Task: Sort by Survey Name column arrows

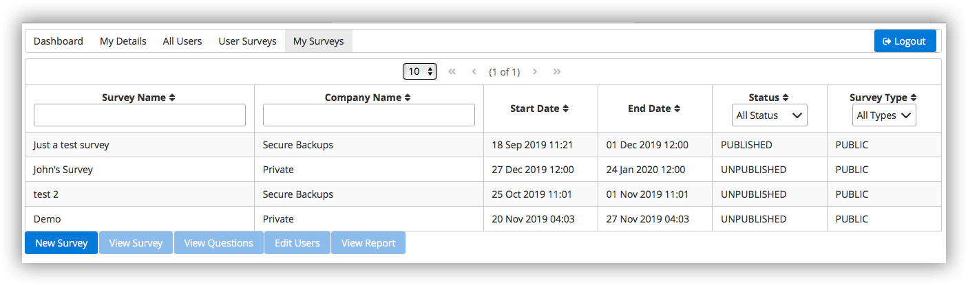Action: 172,98
